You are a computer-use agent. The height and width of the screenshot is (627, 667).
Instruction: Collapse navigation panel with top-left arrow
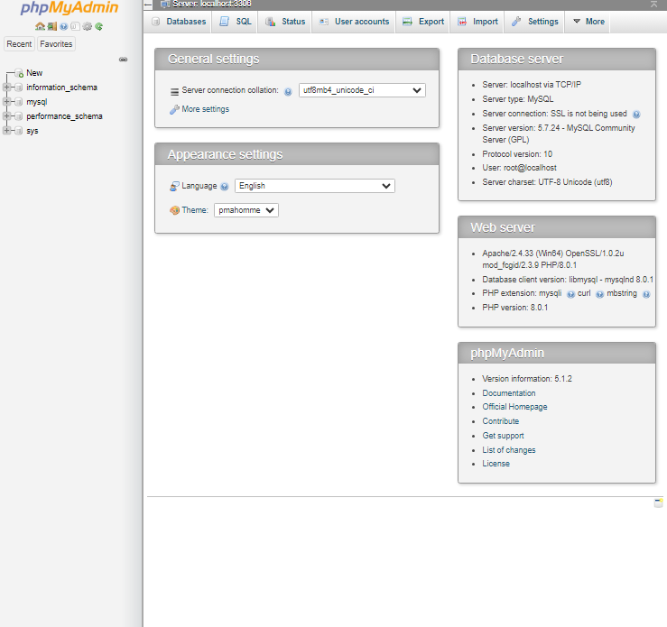(x=148, y=5)
